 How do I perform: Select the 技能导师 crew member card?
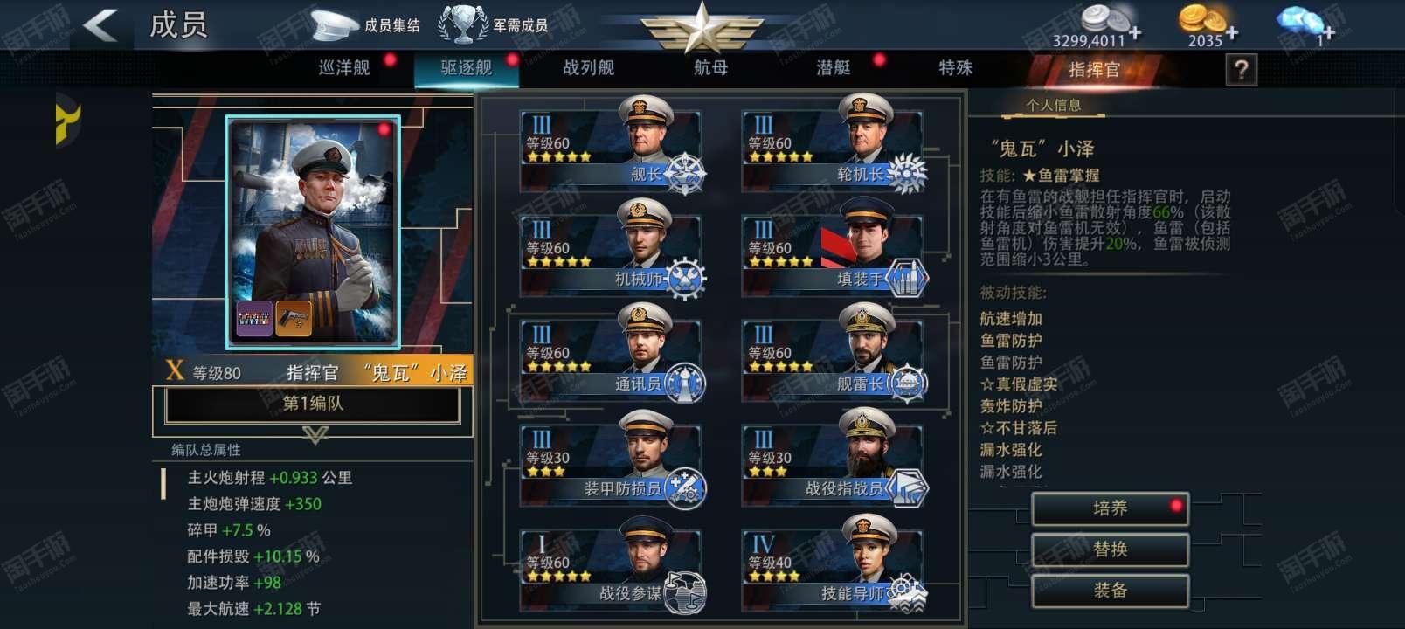834,563
